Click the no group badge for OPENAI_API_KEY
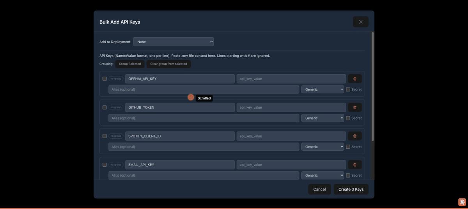This screenshot has height=209, width=468. [116, 79]
